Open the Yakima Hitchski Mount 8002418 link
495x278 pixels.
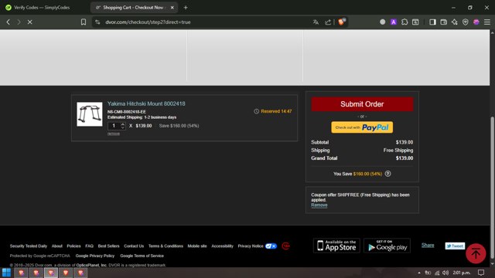click(x=146, y=103)
